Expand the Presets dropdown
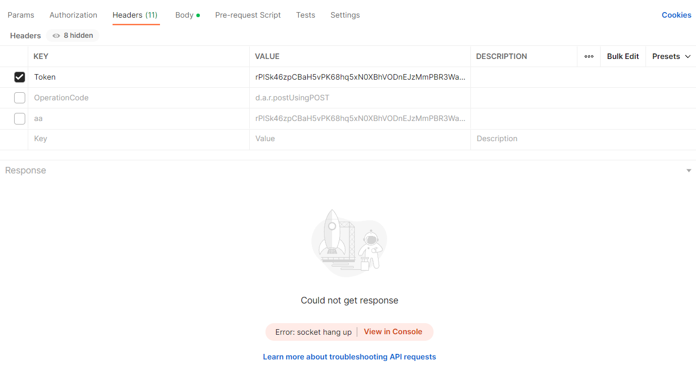 point(671,56)
